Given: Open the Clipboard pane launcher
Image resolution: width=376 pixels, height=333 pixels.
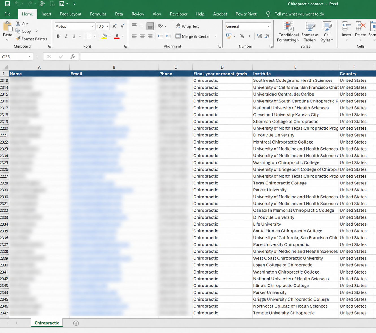Looking at the screenshot, I should coord(50,46).
